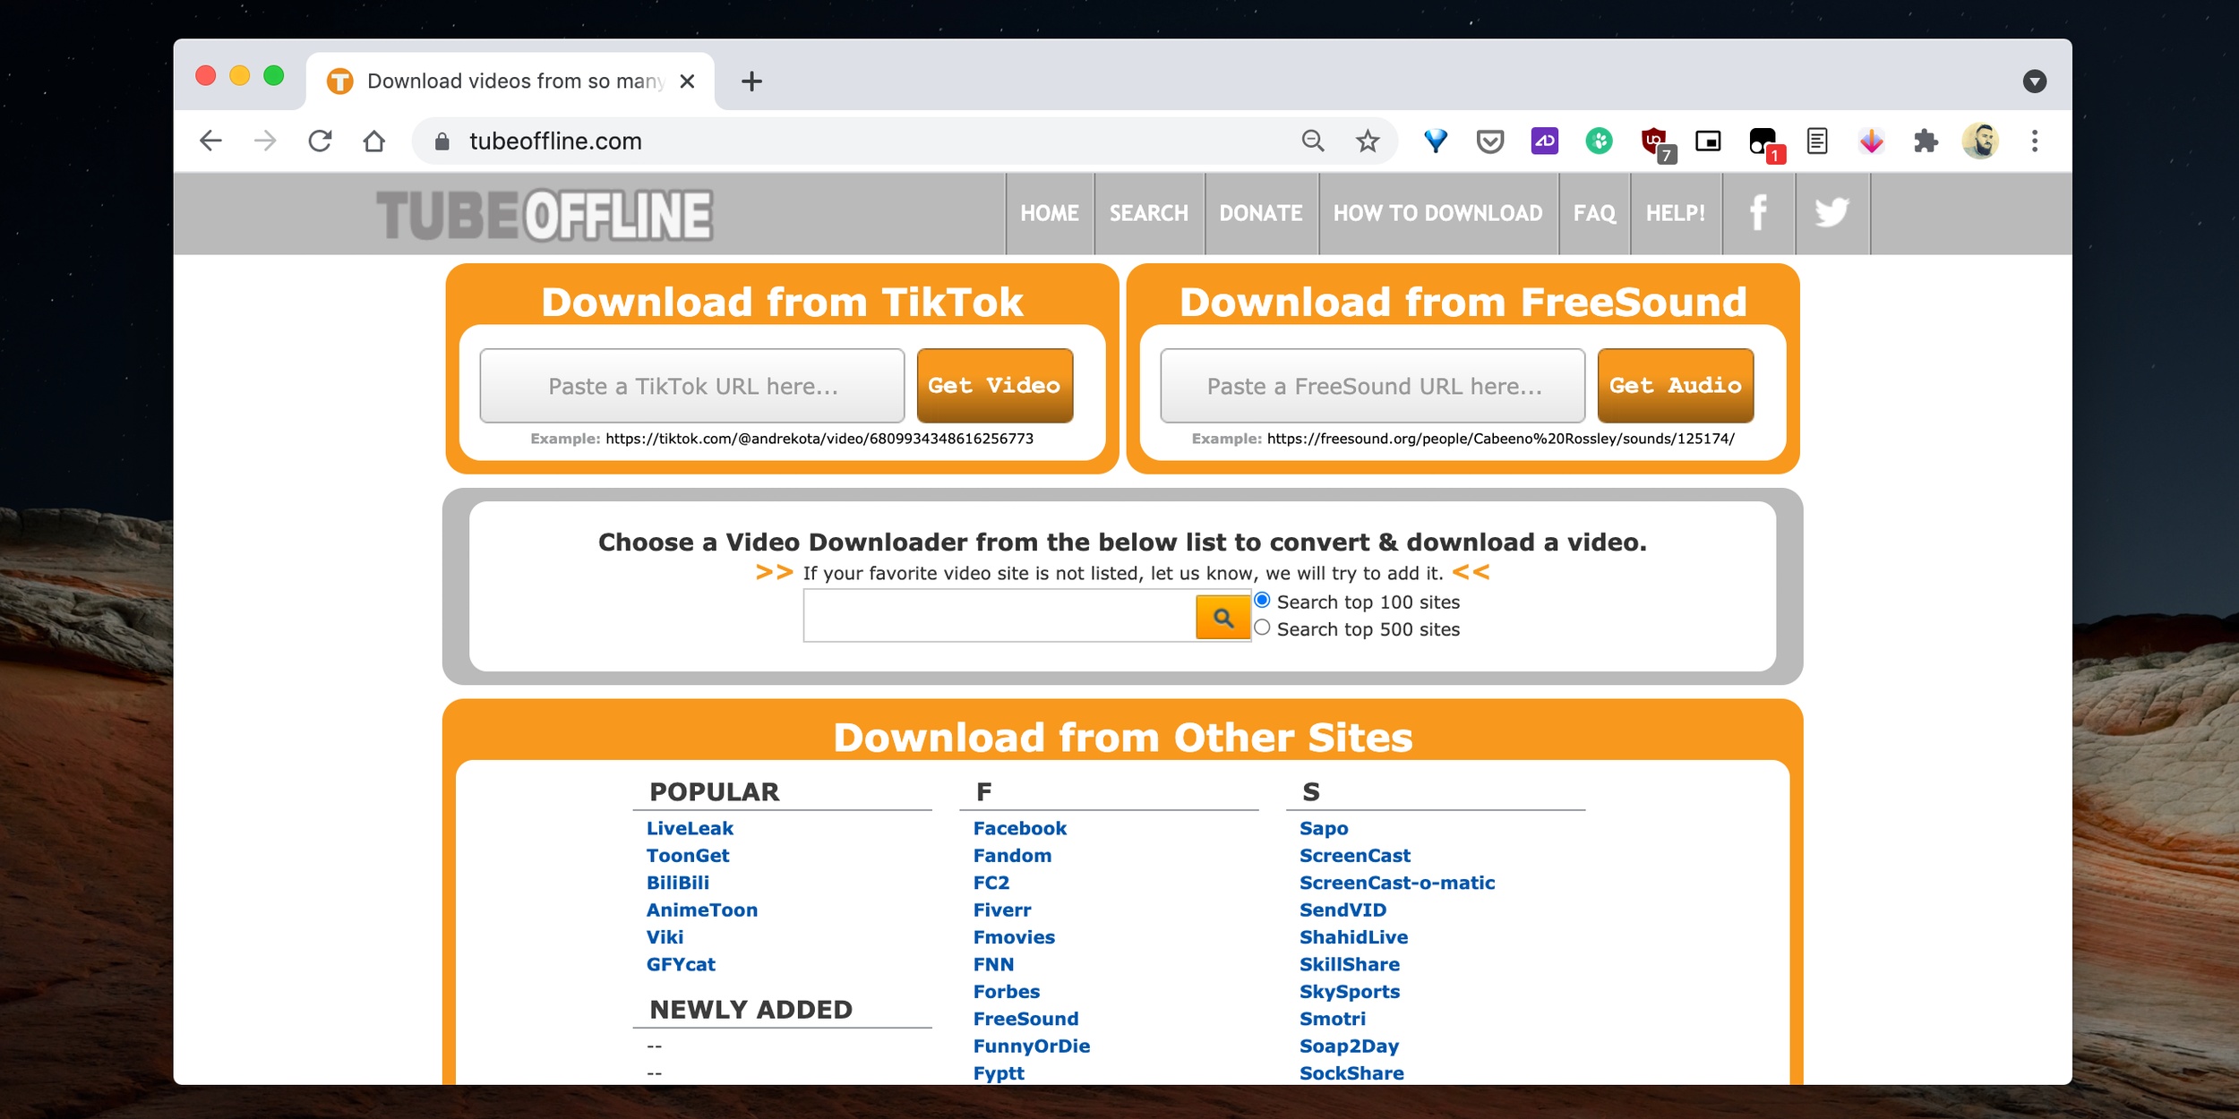
Task: Open HOW TO DOWNLOAD nav item
Action: click(x=1438, y=213)
